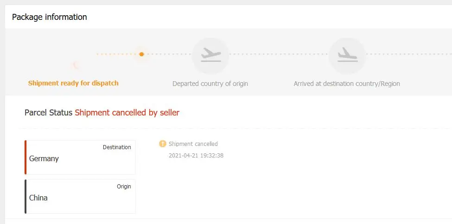Screen dimensions: 452x224
Task: Click the gray "Shipment cancelled" event entry
Action: [193, 144]
